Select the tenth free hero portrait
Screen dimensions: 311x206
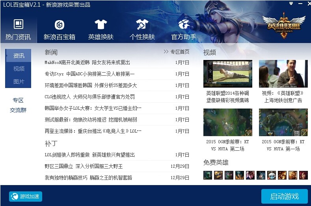(x=304, y=175)
